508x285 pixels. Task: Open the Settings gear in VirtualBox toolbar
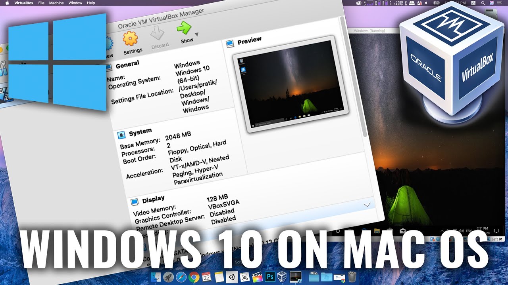(130, 39)
